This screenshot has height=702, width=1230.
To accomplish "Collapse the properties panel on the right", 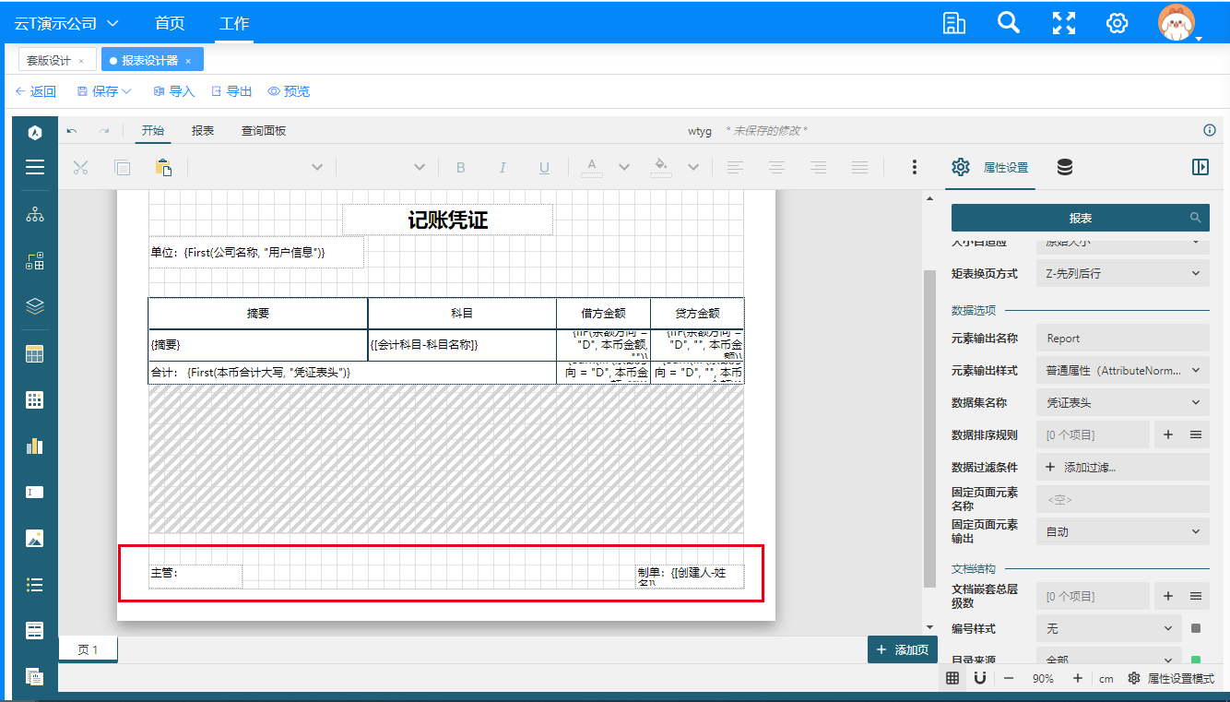I will pyautogui.click(x=1200, y=167).
